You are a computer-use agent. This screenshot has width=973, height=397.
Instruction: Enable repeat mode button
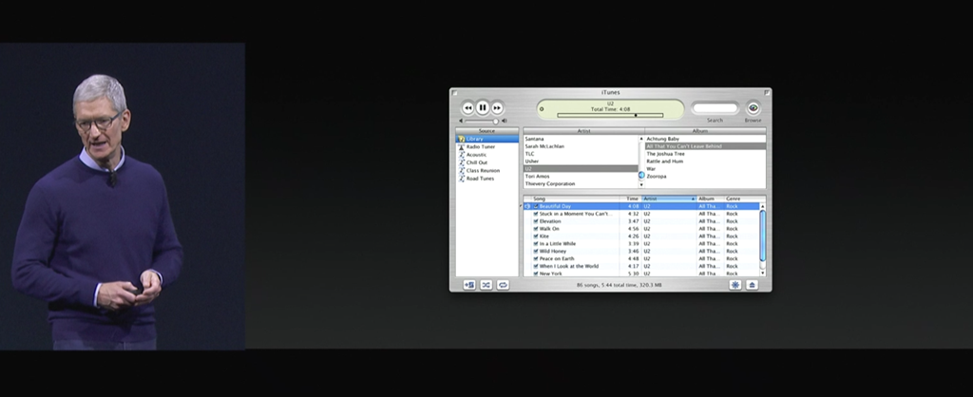tap(503, 284)
